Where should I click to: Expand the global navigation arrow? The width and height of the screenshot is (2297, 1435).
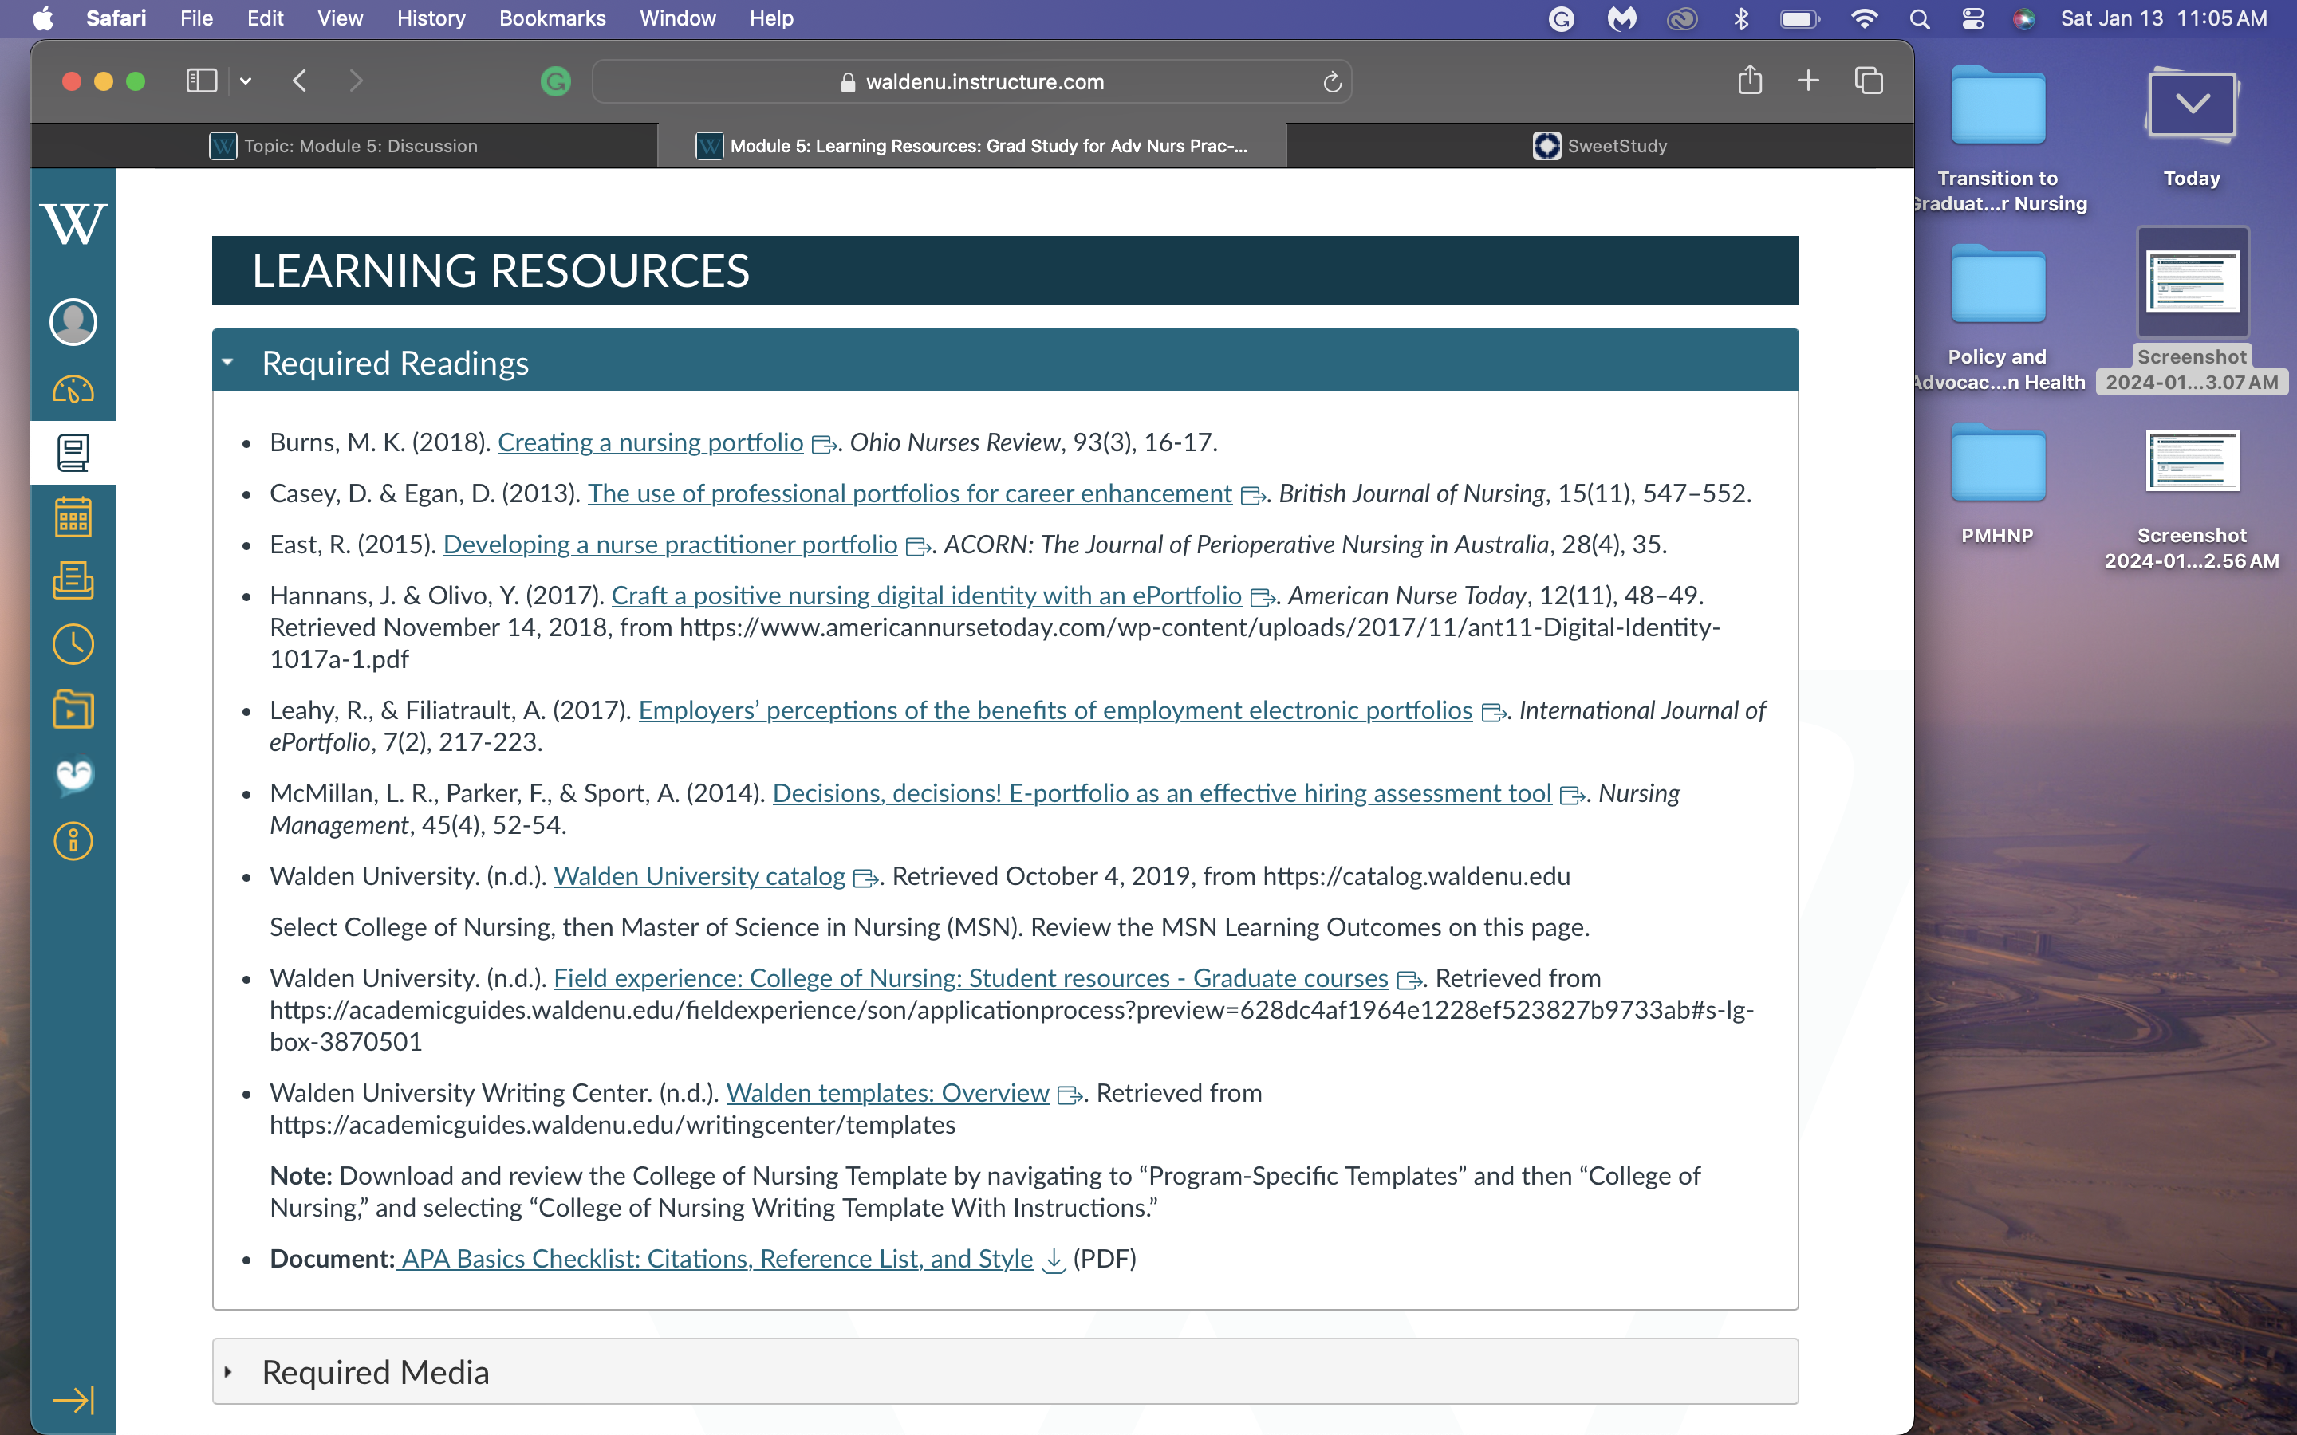pyautogui.click(x=73, y=1400)
